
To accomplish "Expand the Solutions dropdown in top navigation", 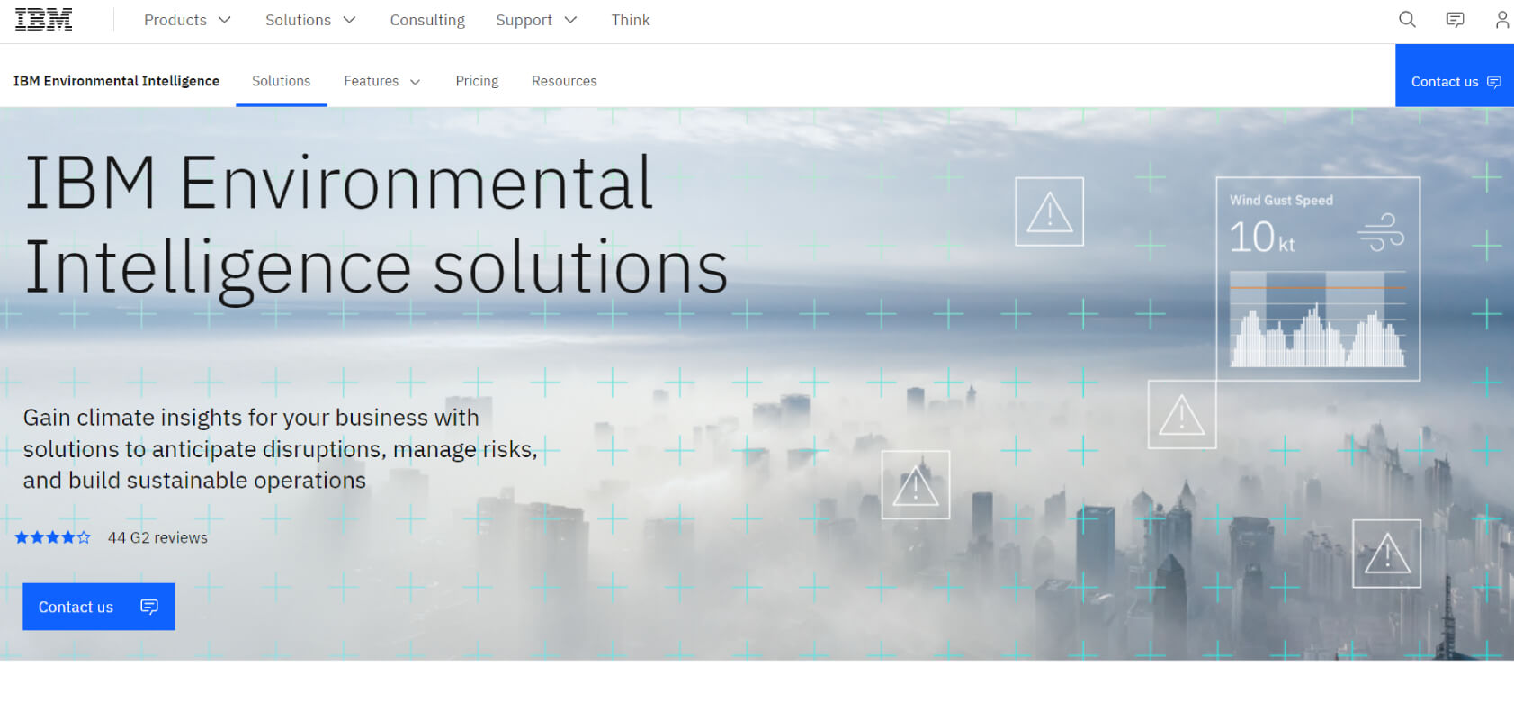I will [x=310, y=20].
